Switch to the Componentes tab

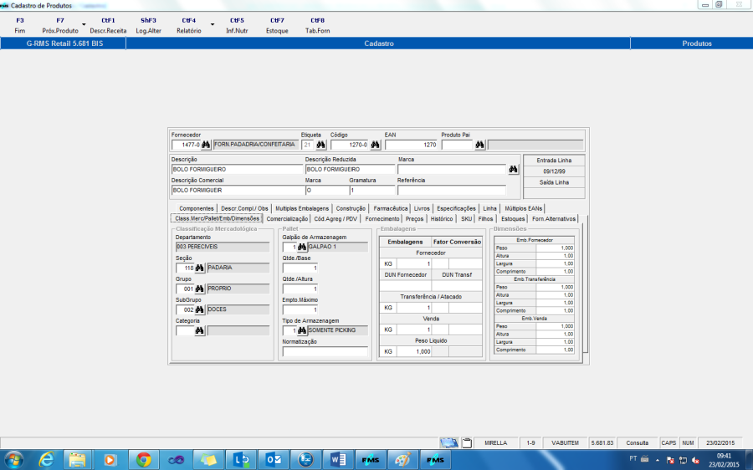(x=196, y=208)
